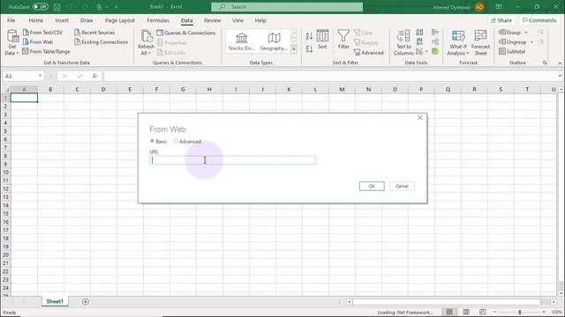Switch to the Insert tab
Image resolution: width=565 pixels, height=317 pixels.
click(x=62, y=20)
